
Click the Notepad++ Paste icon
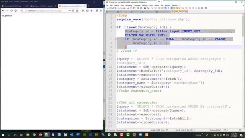click(134, 8)
